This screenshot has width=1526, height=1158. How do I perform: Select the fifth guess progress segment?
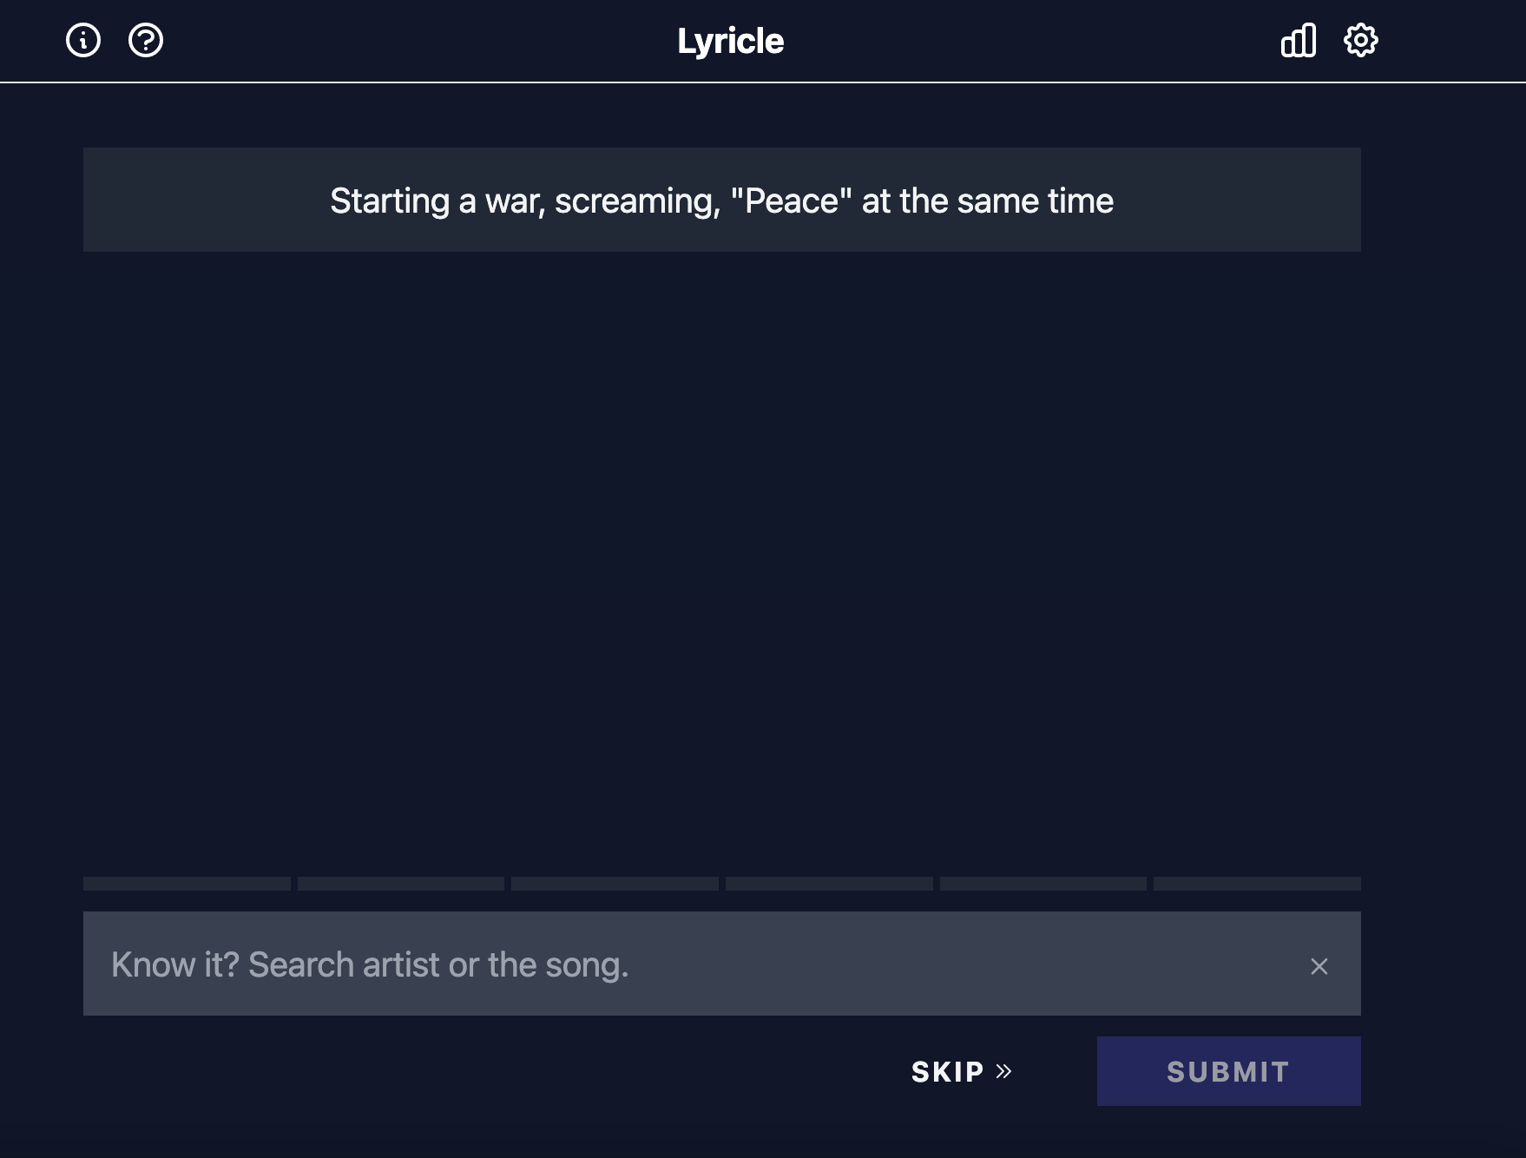1043,884
